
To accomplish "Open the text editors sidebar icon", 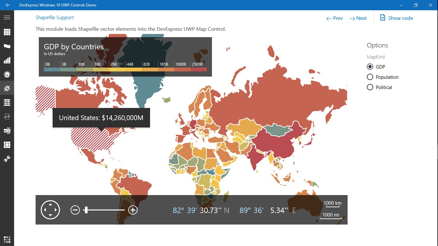I will (7, 131).
